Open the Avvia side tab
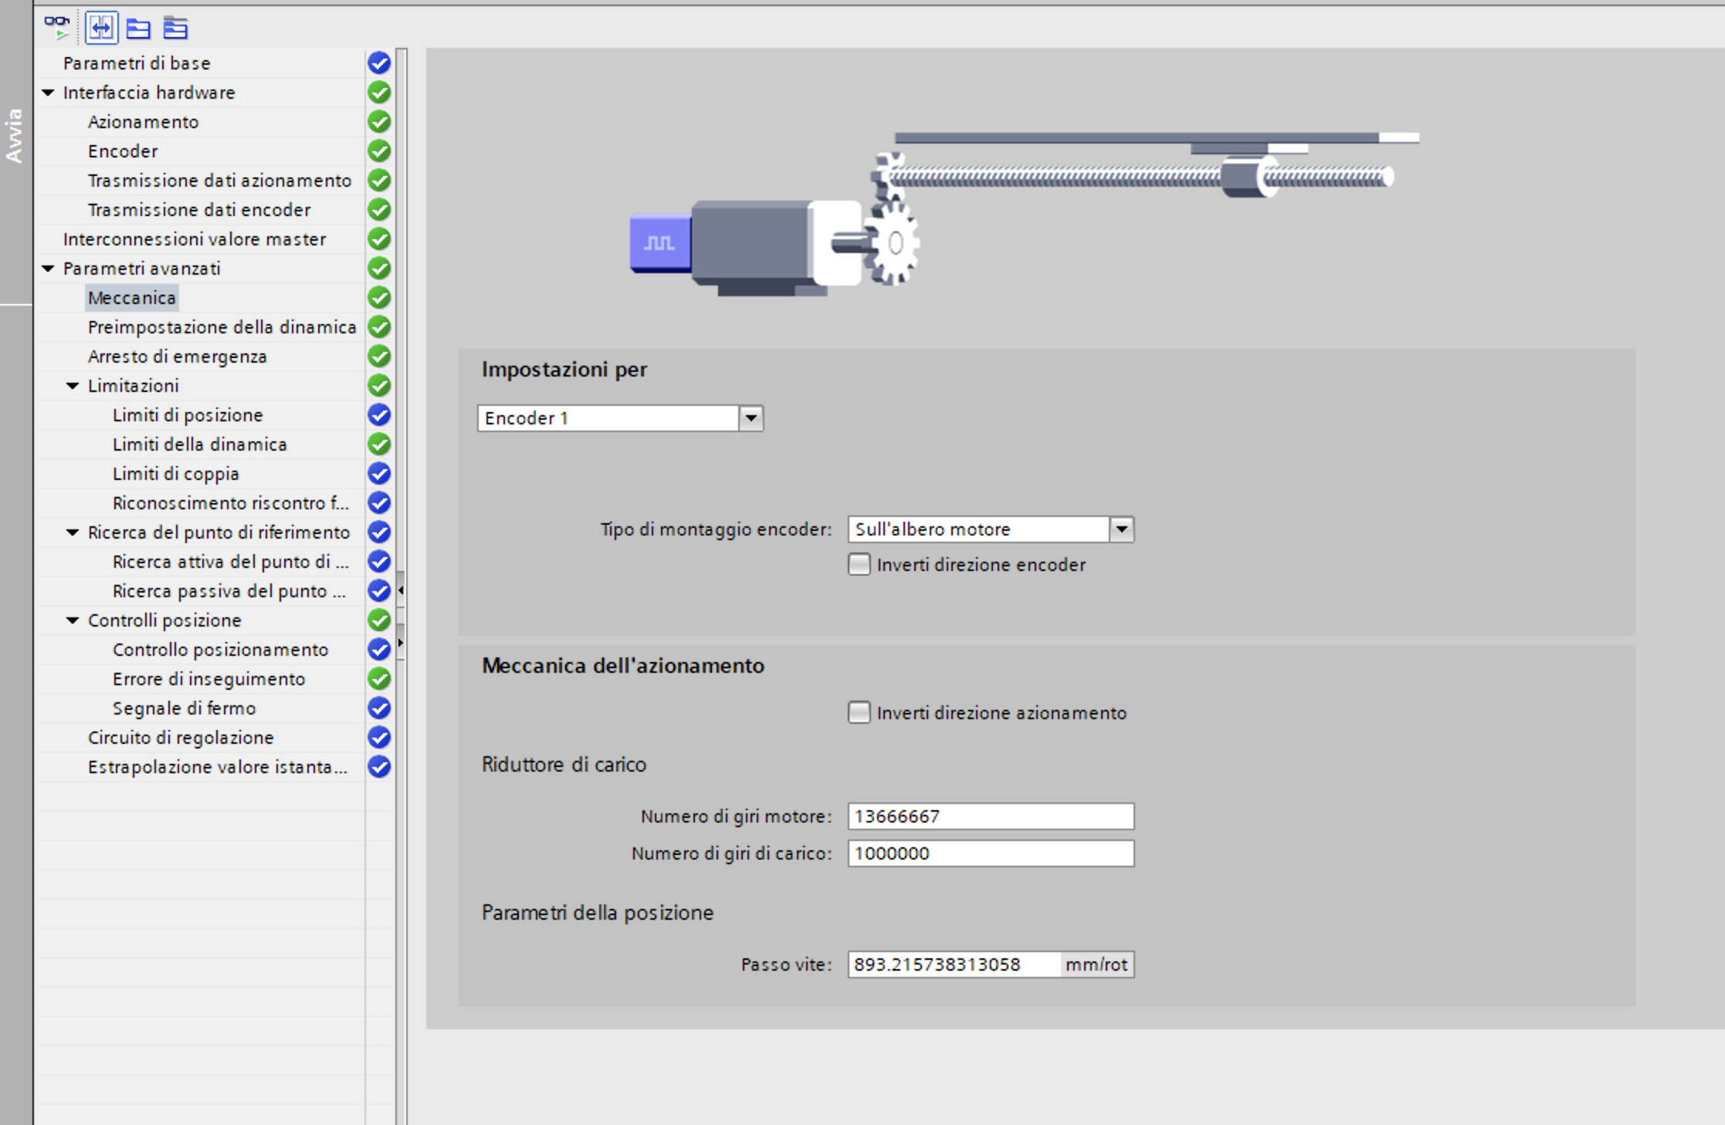The height and width of the screenshot is (1125, 1725). click(x=14, y=136)
